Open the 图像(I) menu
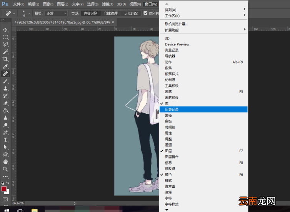This screenshot has height=212, width=290. point(48,4)
